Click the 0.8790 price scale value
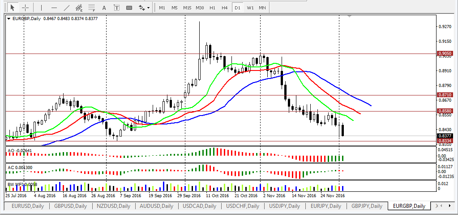This screenshot has width=458, height=215. tap(445, 86)
